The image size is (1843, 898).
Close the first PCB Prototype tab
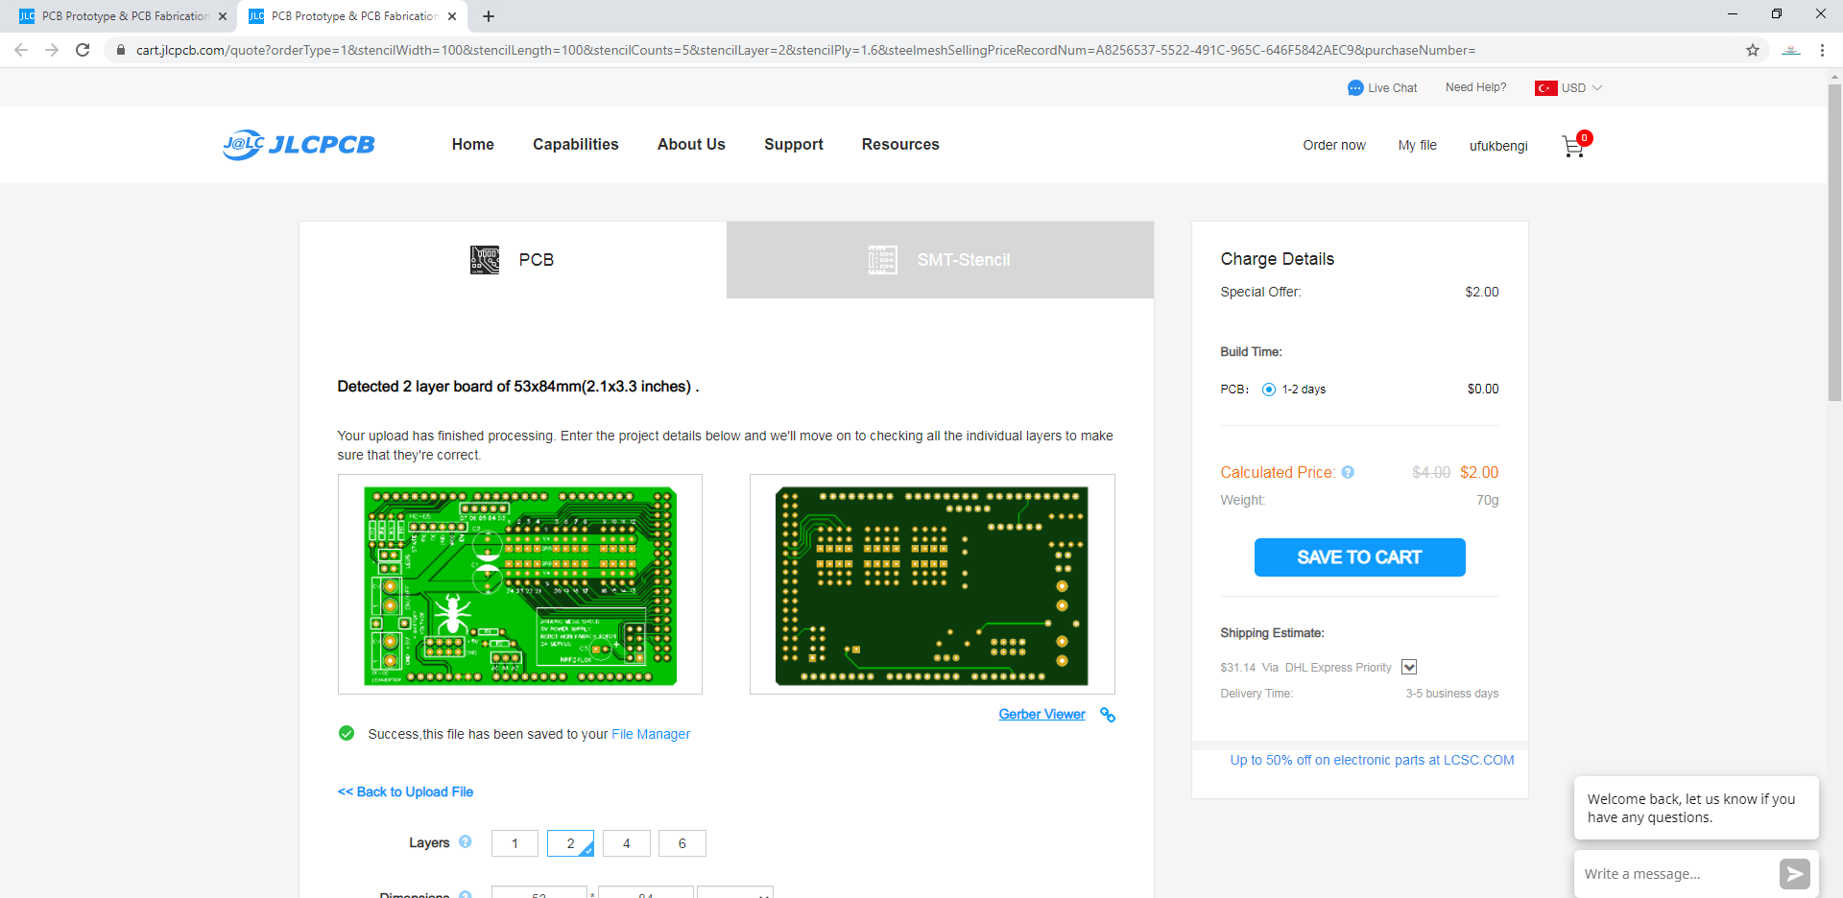tap(223, 16)
